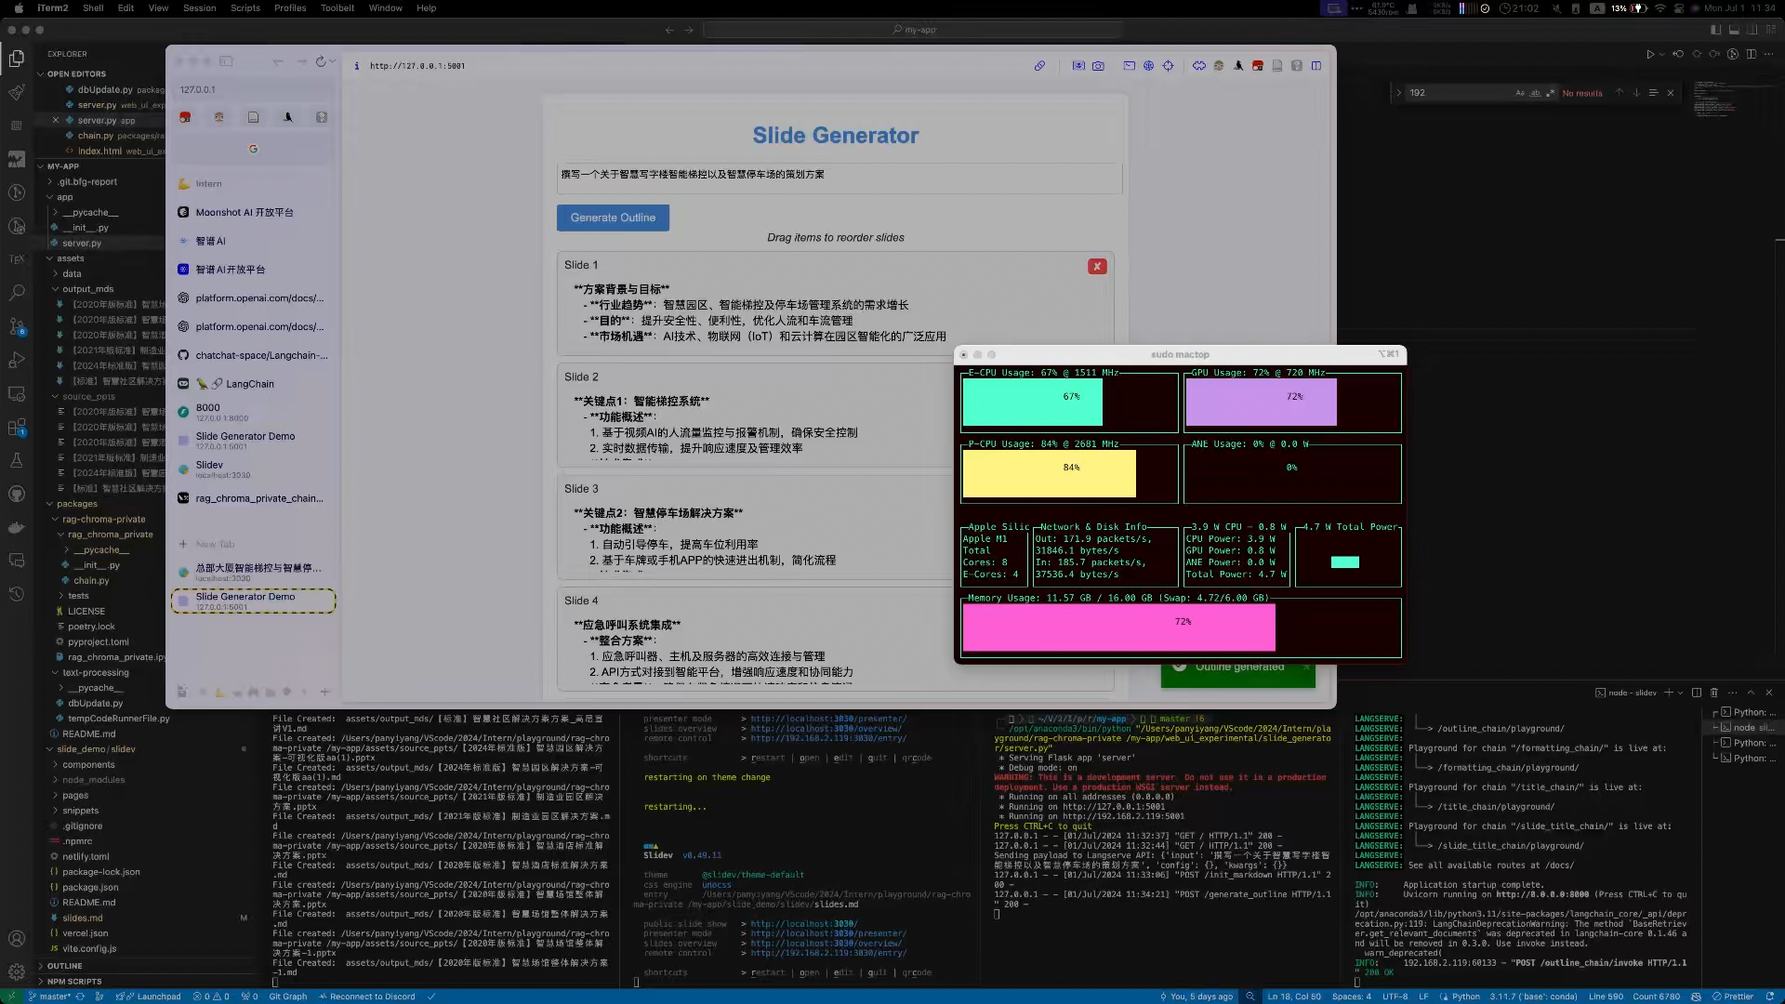Open the Testing flask view
Screen dimensions: 1785x1004
pyautogui.click(x=16, y=460)
